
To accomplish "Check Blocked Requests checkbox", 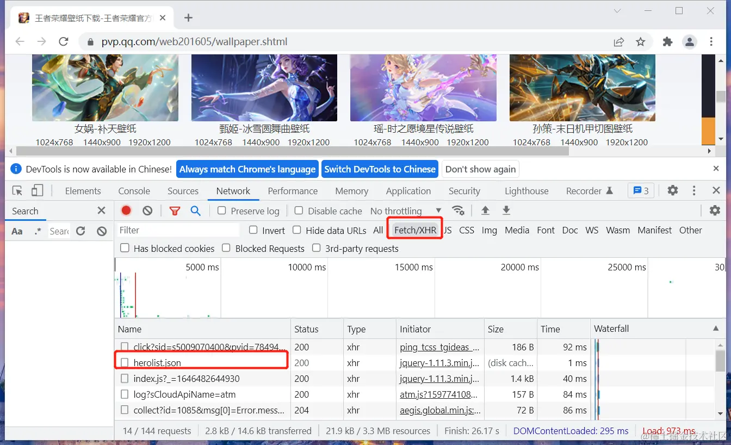I will [x=226, y=248].
